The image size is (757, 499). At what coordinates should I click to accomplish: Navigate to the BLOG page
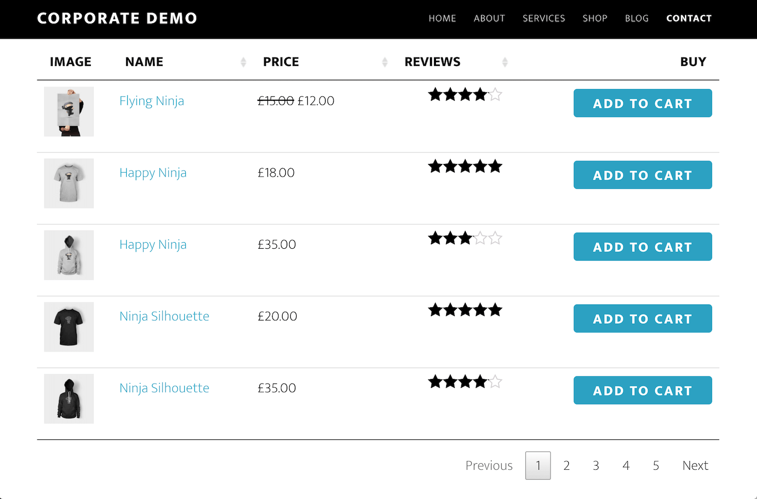point(636,18)
